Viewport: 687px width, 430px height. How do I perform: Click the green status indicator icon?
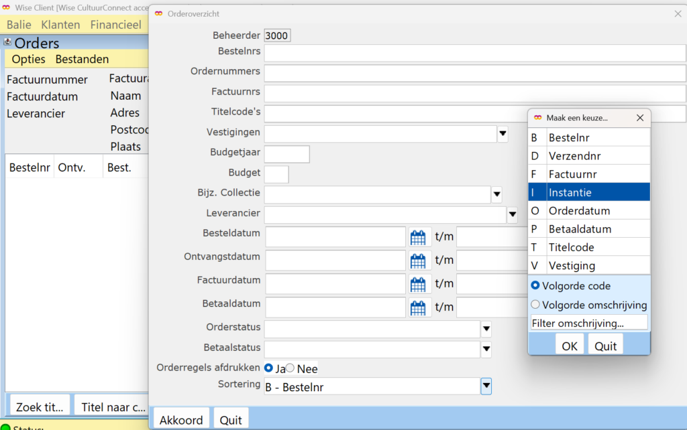(6, 427)
